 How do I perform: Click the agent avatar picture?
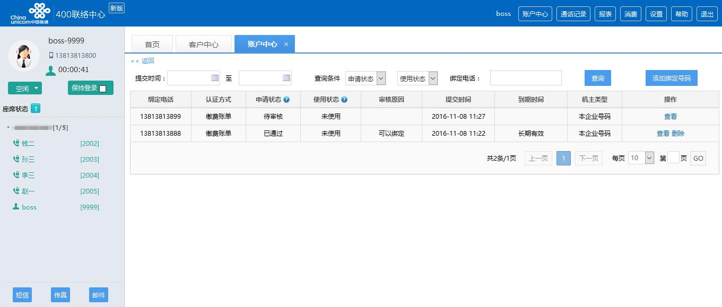pyautogui.click(x=23, y=56)
